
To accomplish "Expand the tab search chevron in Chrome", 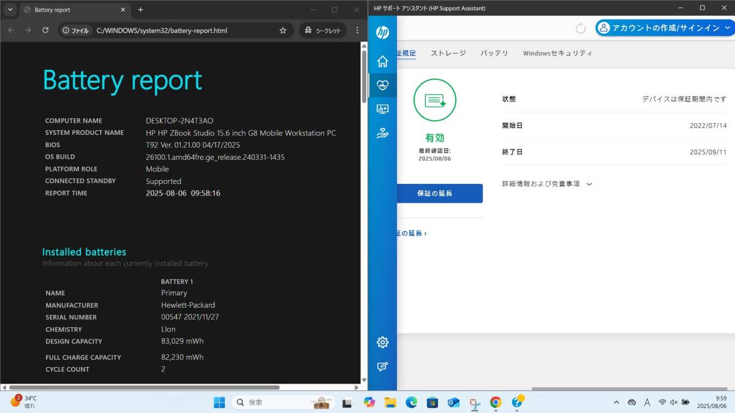I will (x=10, y=10).
